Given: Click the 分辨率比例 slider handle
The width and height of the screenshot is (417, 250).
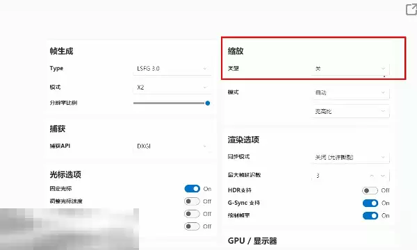Looking at the screenshot, I should 208,103.
